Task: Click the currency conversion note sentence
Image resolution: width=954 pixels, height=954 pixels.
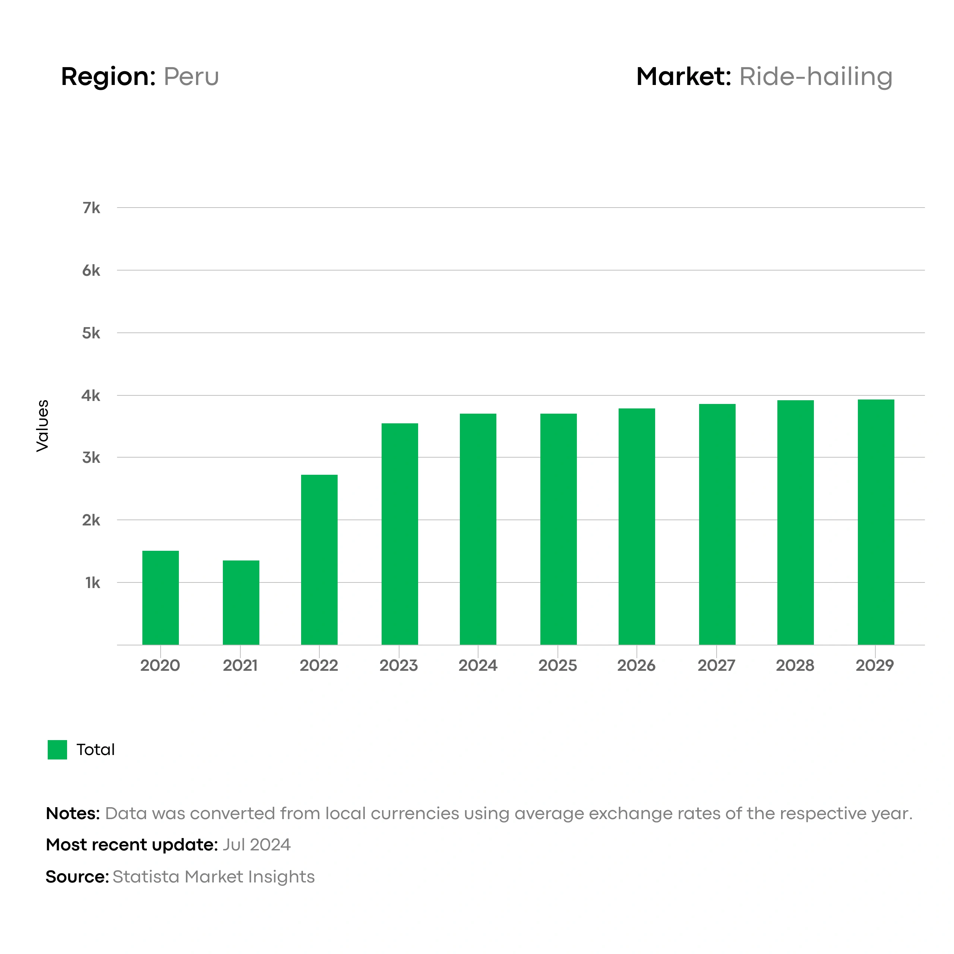Action: pyautogui.click(x=509, y=814)
